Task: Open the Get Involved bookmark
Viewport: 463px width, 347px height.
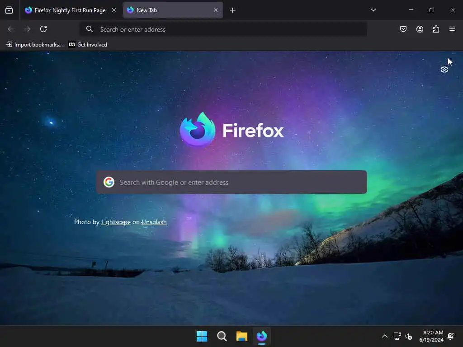Action: pyautogui.click(x=88, y=45)
